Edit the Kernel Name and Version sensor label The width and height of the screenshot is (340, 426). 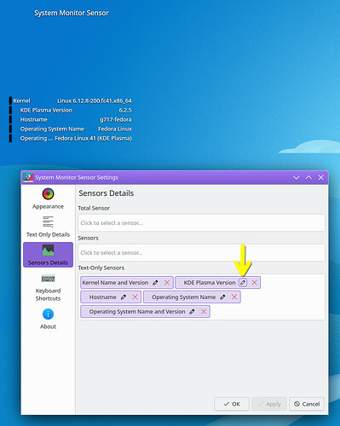click(x=155, y=283)
